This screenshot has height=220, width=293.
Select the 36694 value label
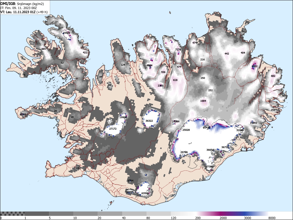(x=130, y=192)
